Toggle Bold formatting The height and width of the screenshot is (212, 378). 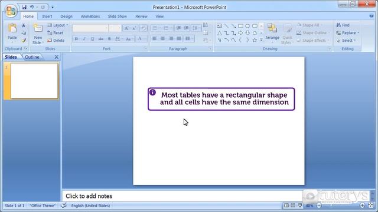pos(76,39)
